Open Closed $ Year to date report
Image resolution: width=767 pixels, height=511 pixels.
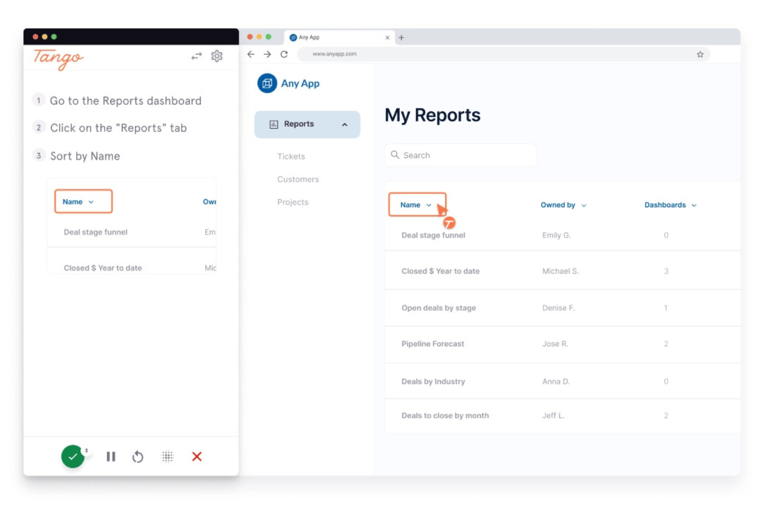coord(441,271)
